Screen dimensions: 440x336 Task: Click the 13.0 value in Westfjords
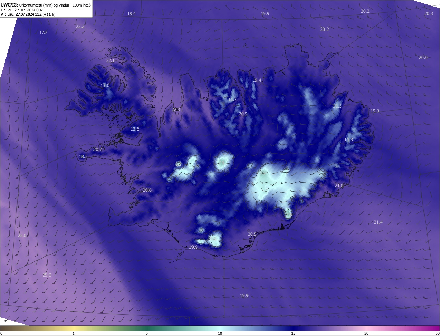pos(105,86)
